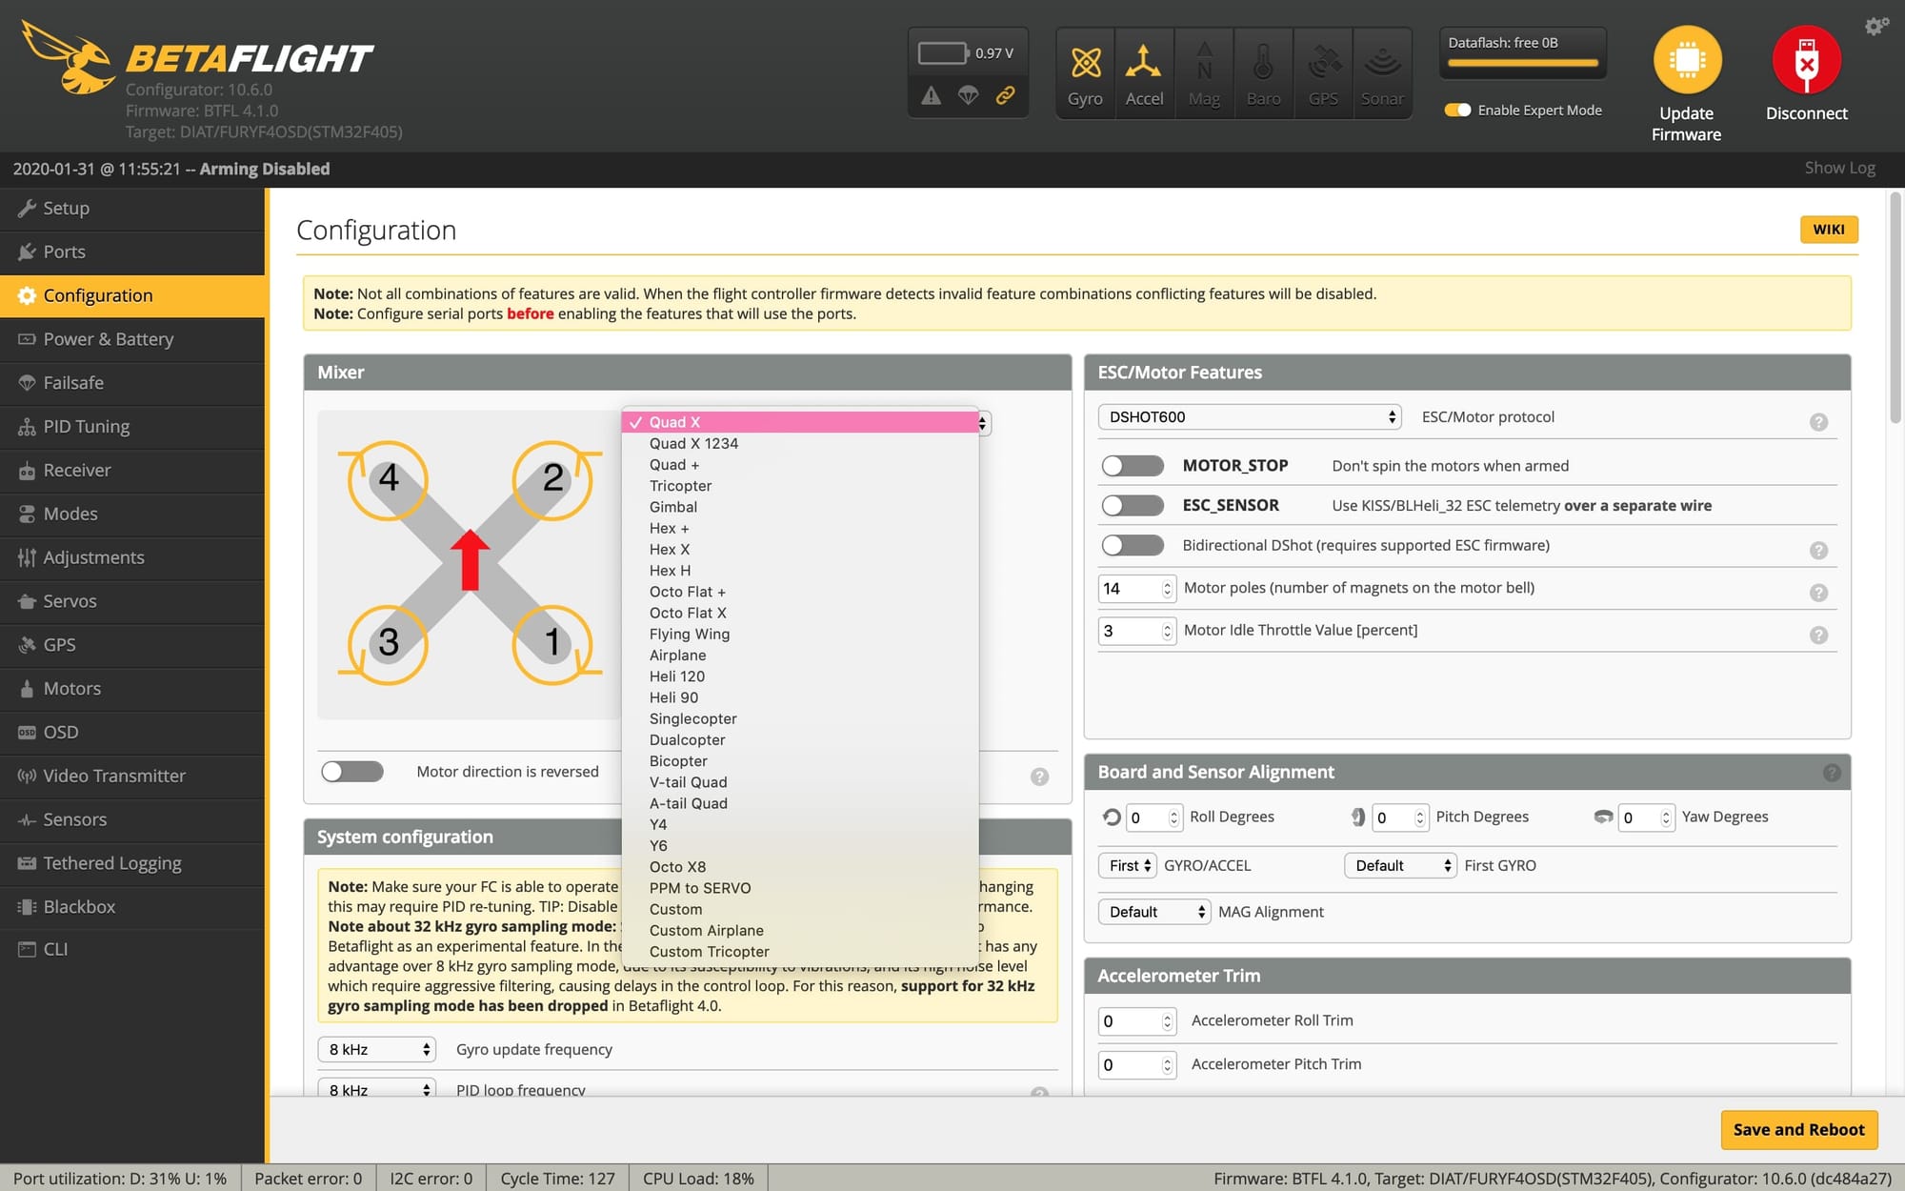Open options via top-right gear icon
The width and height of the screenshot is (1905, 1191).
click(x=1876, y=26)
